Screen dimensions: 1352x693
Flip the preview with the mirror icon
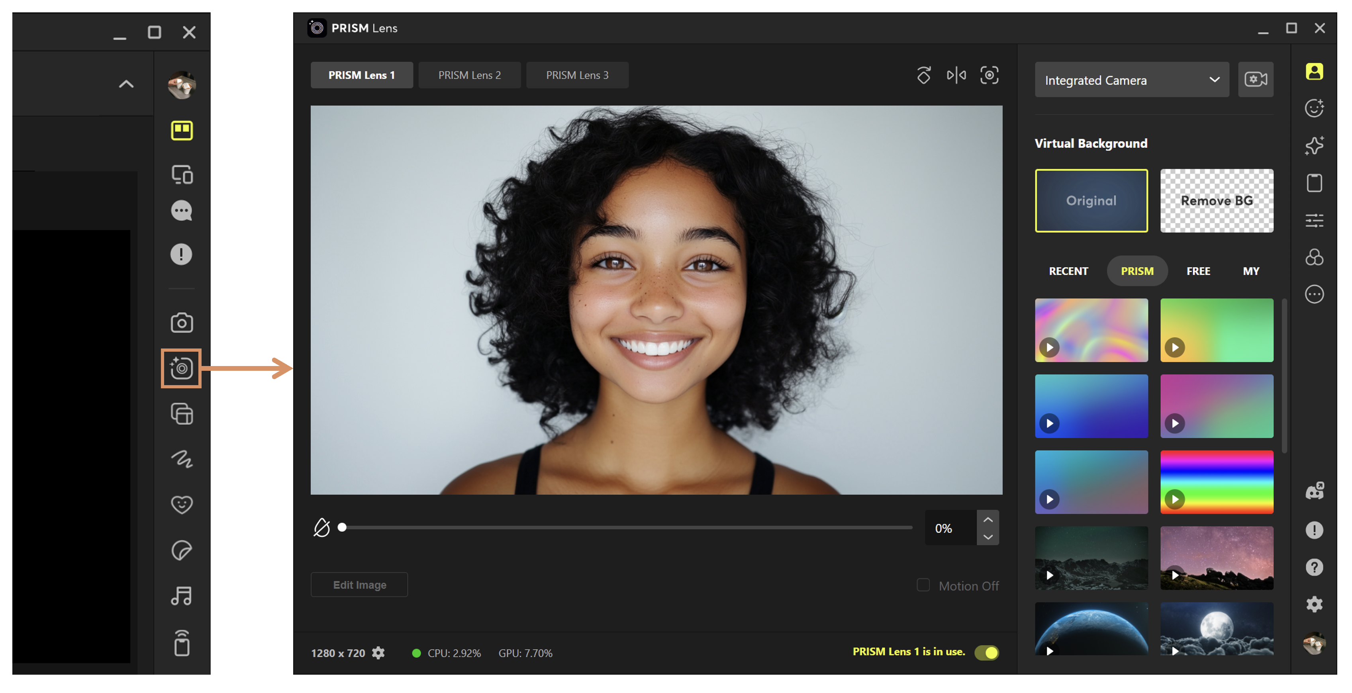click(956, 75)
